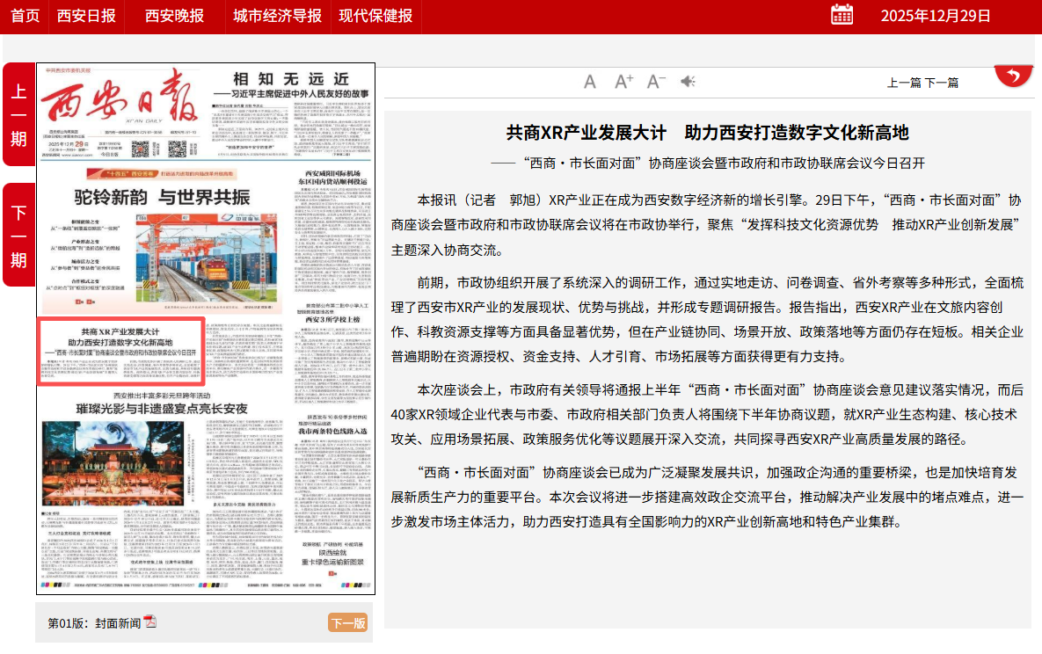Jump to next page with 下一版
The height and width of the screenshot is (654, 1042).
click(x=347, y=623)
